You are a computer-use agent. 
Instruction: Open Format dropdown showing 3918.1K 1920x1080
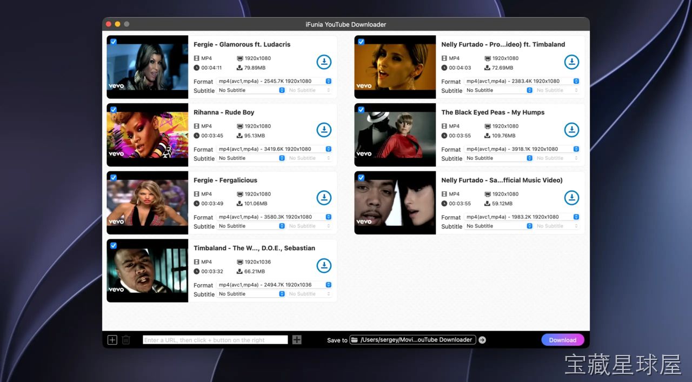522,149
